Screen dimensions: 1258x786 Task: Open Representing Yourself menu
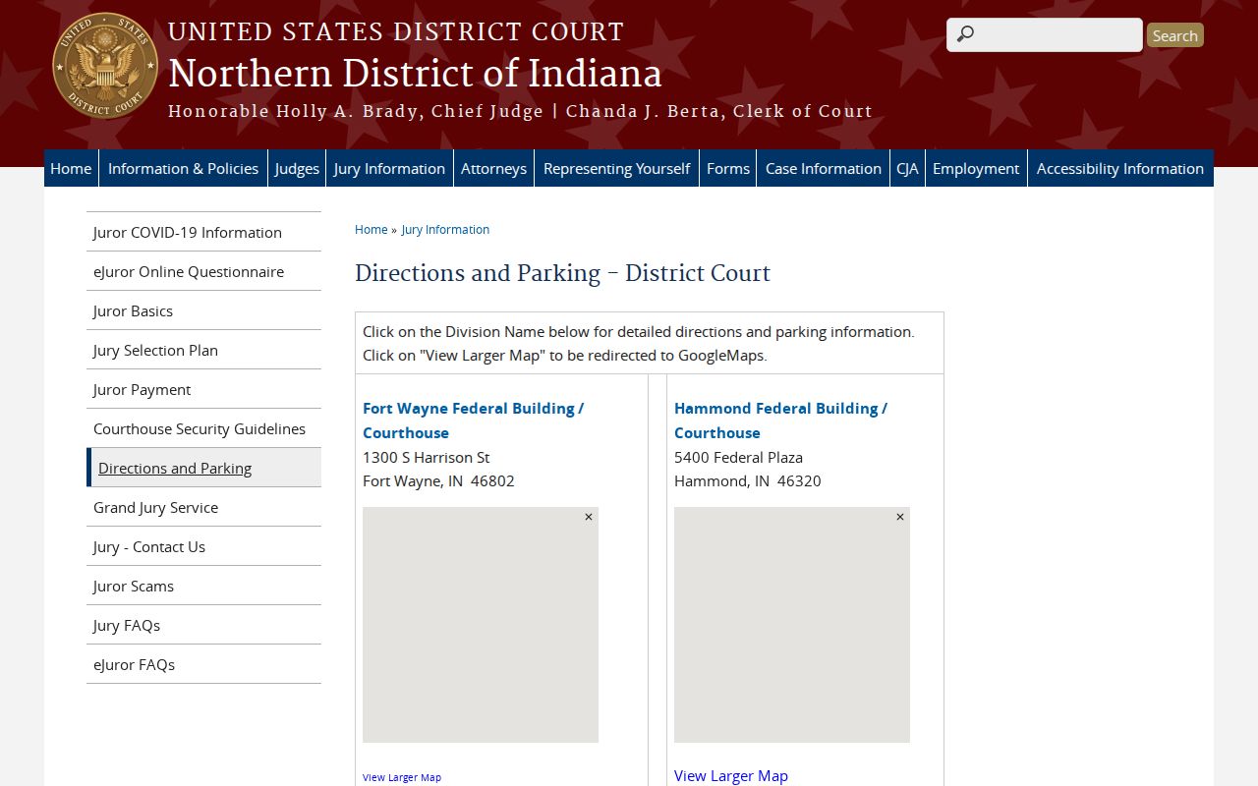pyautogui.click(x=616, y=168)
